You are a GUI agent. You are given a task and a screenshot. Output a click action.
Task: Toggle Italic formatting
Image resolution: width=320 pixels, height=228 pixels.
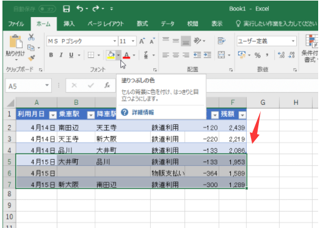[61, 55]
